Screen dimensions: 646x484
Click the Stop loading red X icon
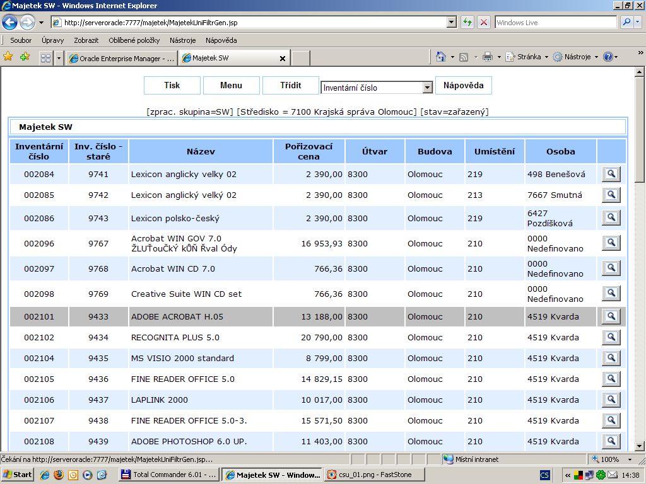coord(484,23)
